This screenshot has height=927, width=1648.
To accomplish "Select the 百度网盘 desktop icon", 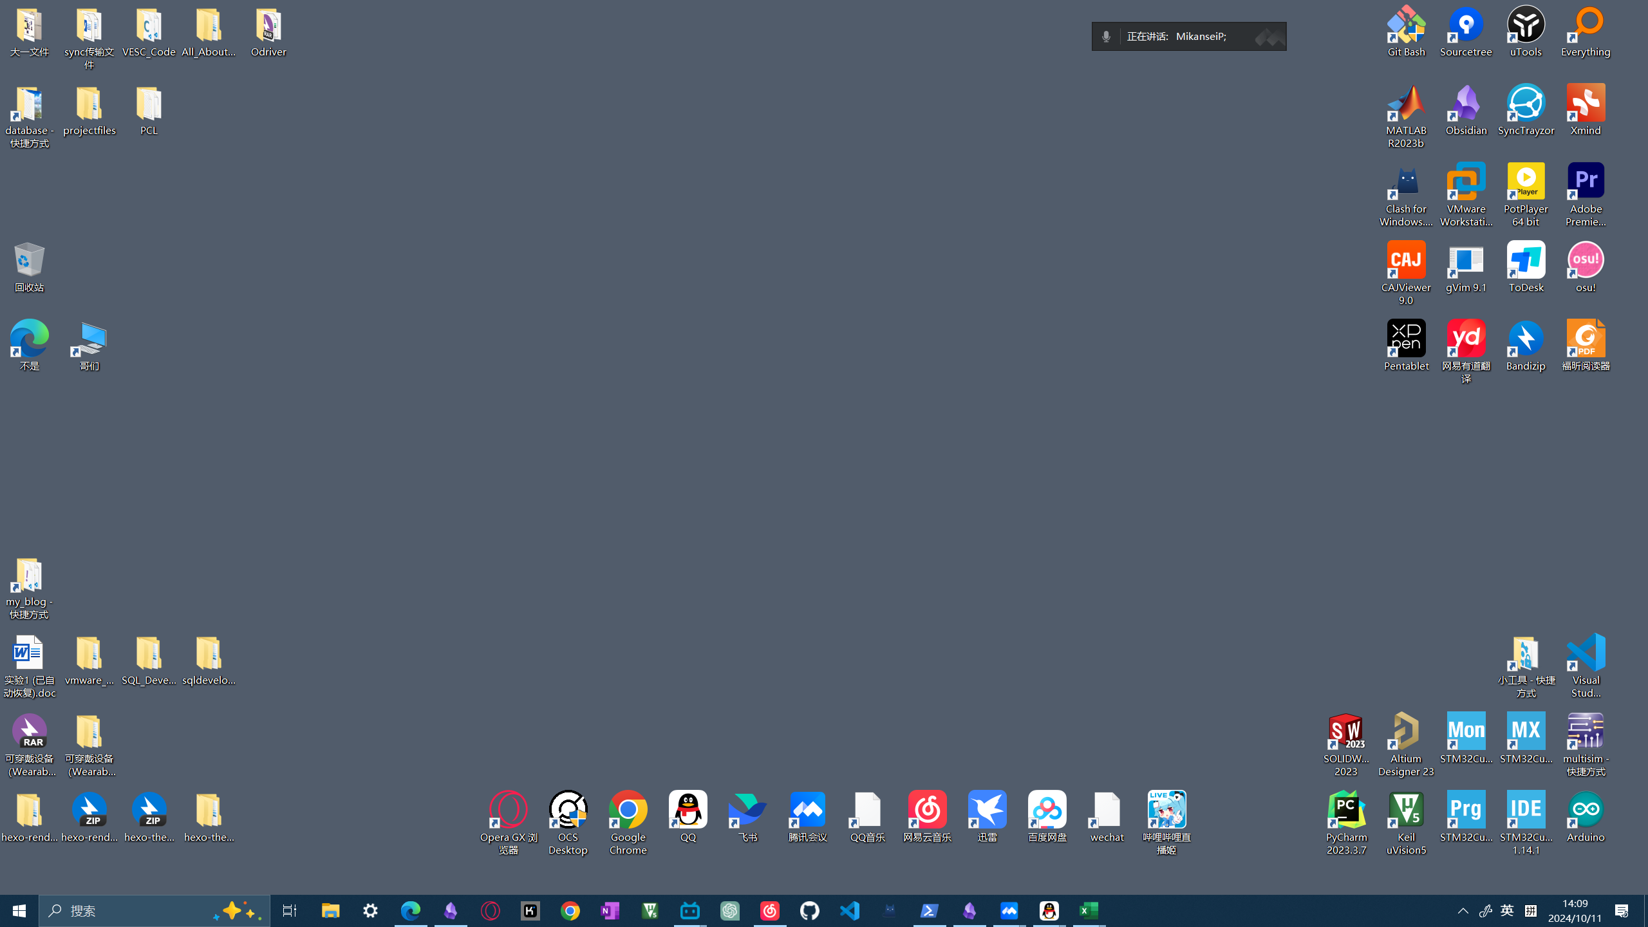I will tap(1047, 817).
